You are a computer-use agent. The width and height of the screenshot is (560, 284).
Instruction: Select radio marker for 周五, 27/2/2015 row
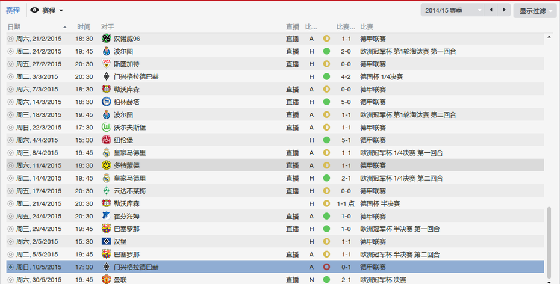[x=10, y=64]
